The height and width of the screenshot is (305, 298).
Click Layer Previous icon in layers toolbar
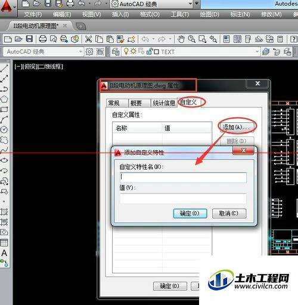(x=277, y=52)
